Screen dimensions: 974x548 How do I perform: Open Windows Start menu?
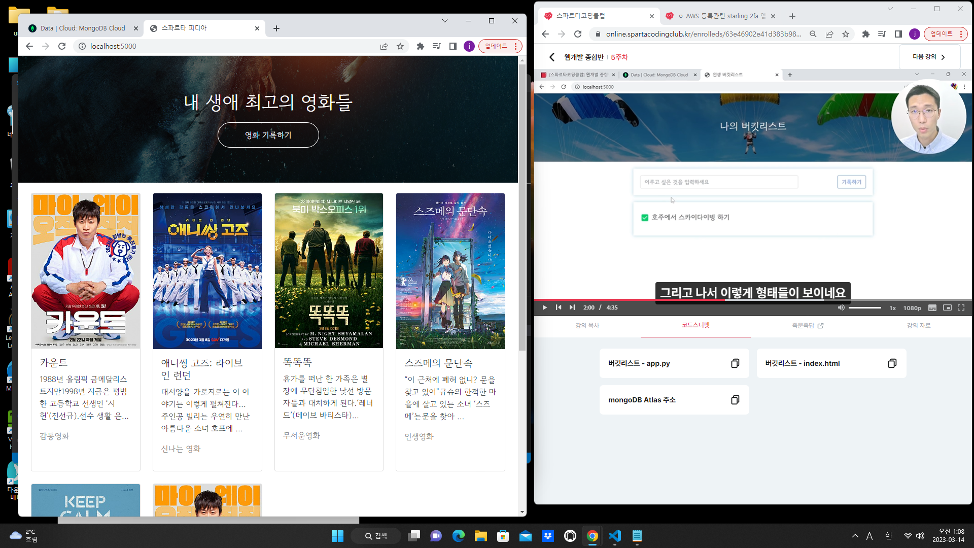[337, 536]
